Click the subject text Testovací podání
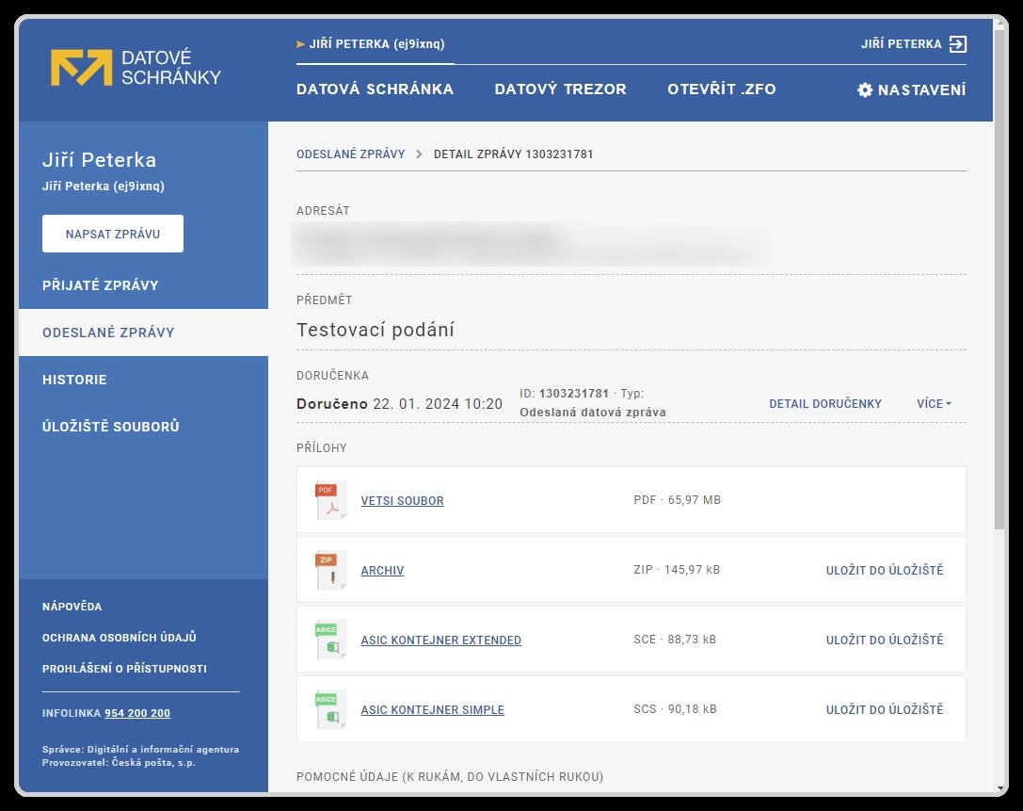1023x811 pixels. click(x=376, y=330)
